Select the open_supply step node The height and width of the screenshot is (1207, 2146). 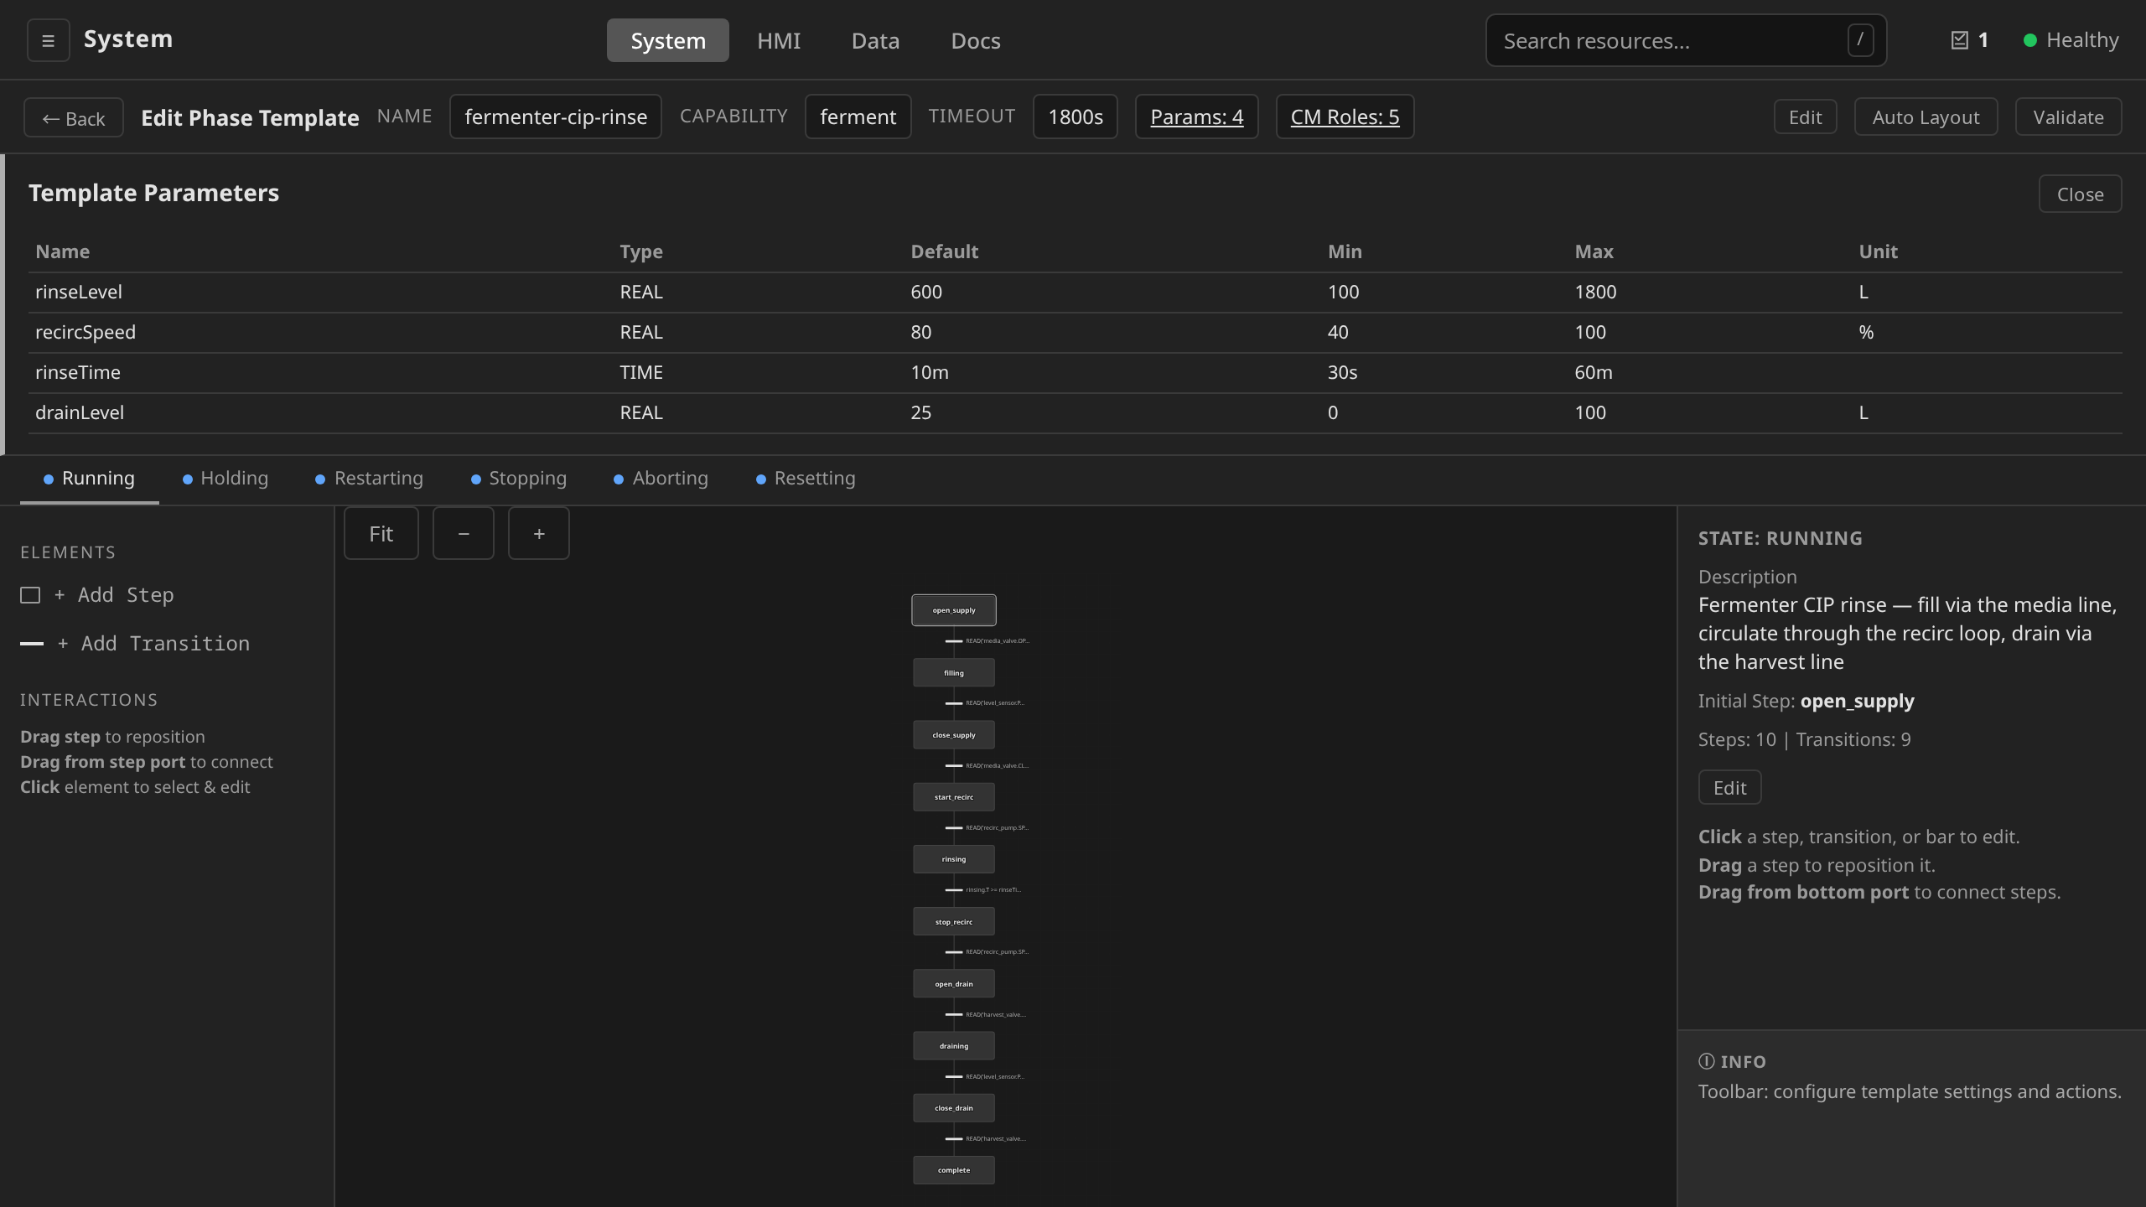coord(954,610)
